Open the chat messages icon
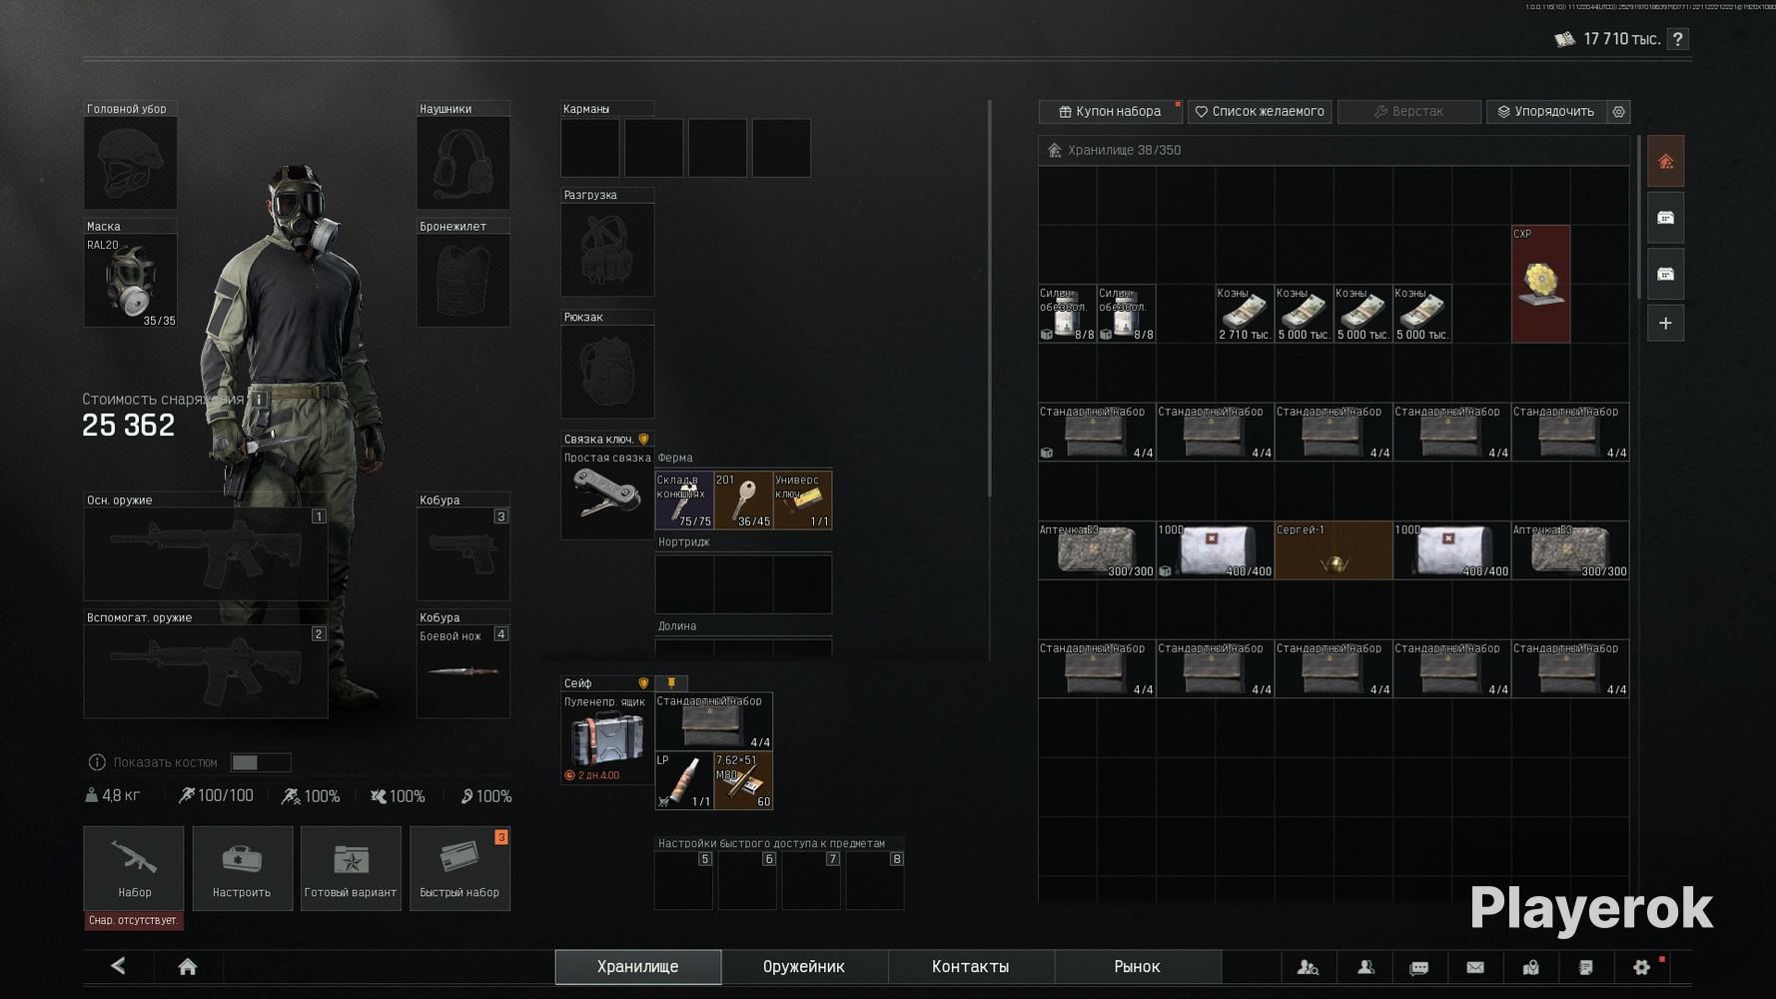This screenshot has height=999, width=1776. pyautogui.click(x=1418, y=967)
